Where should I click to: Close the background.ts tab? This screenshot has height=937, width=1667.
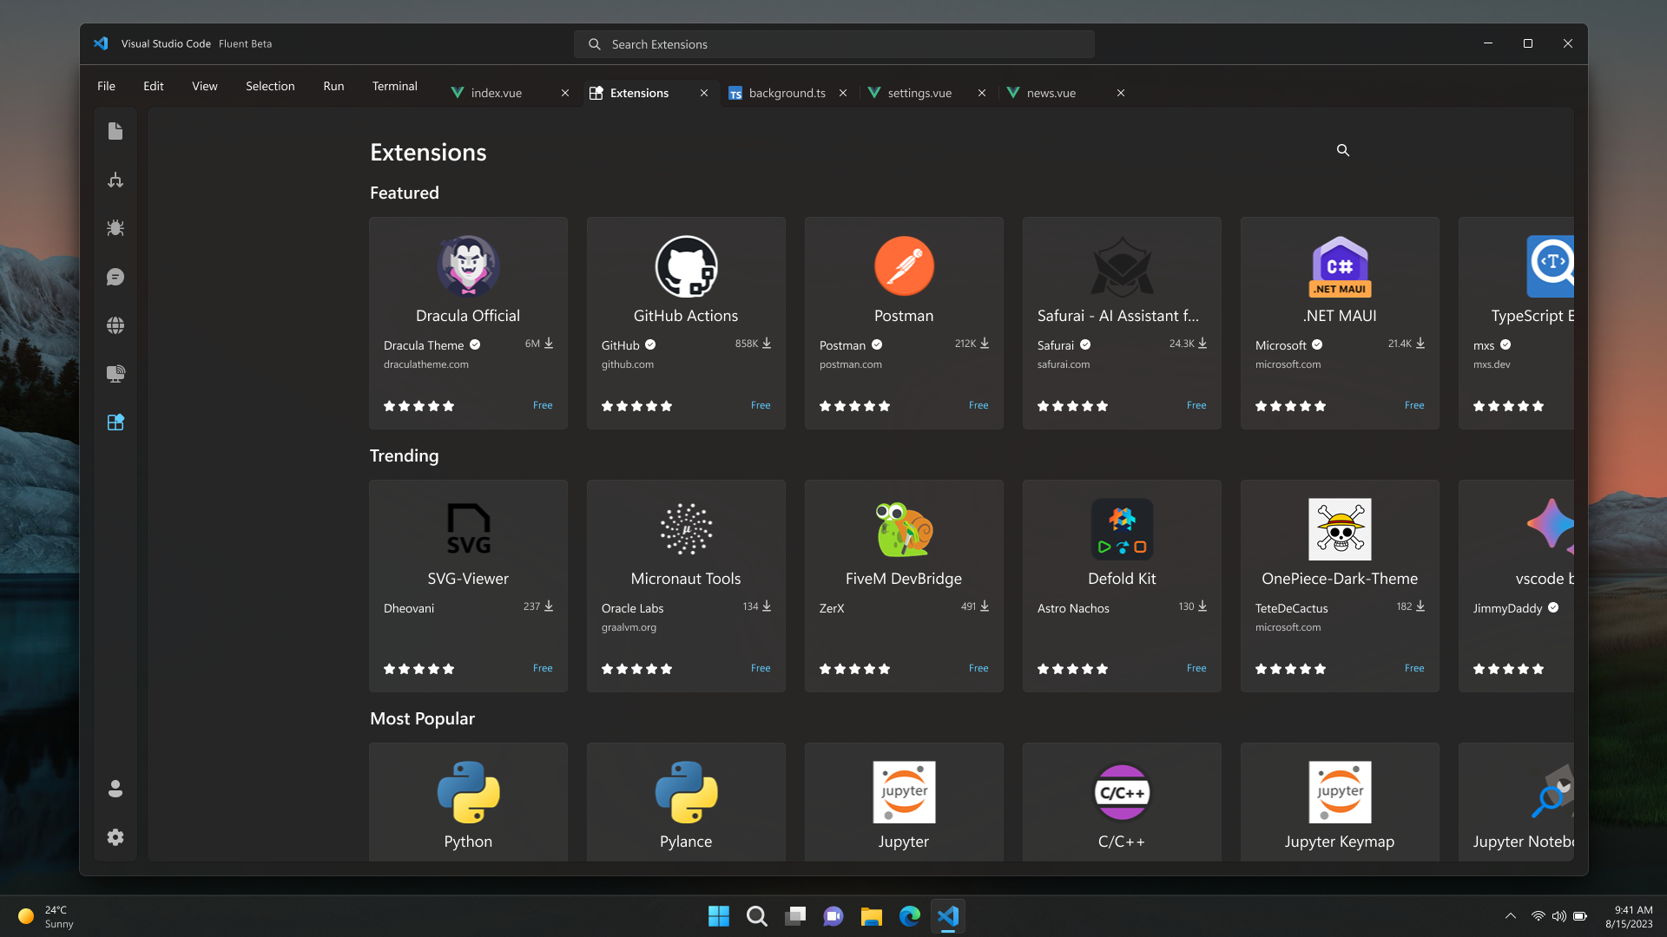tap(843, 93)
